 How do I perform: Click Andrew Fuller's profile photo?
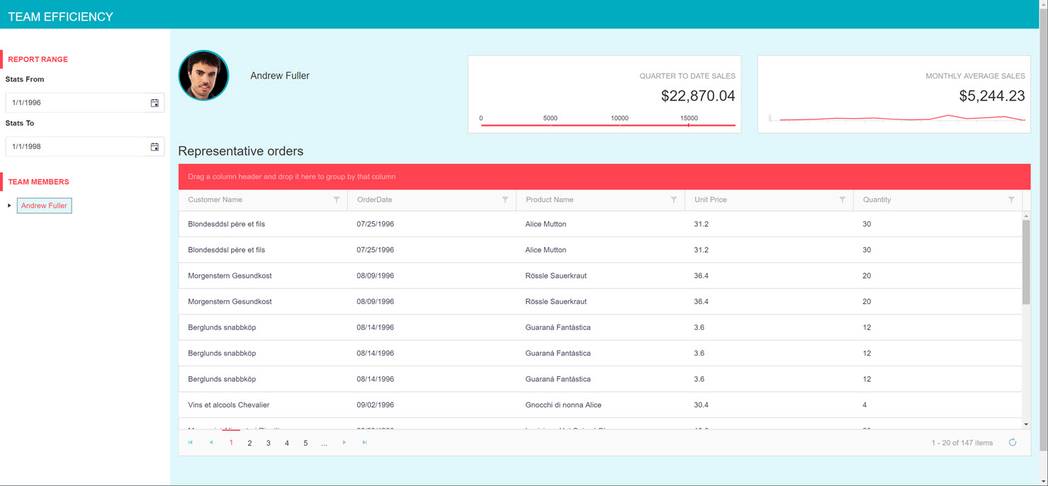tap(204, 75)
